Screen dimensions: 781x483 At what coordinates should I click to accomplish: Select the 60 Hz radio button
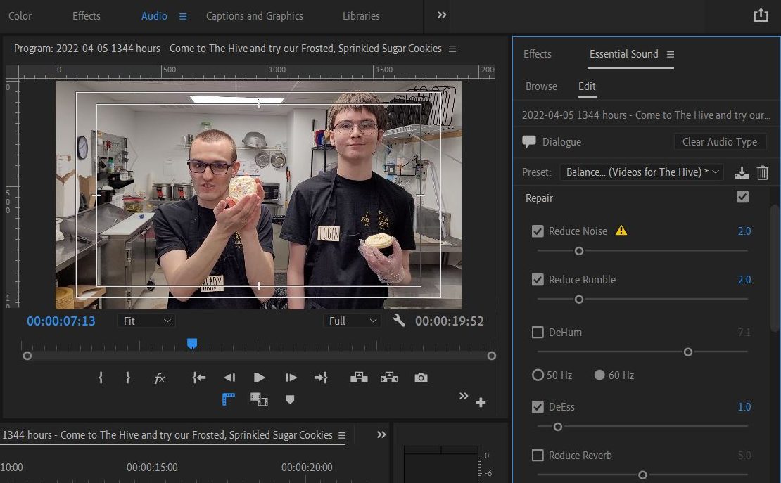coord(599,375)
